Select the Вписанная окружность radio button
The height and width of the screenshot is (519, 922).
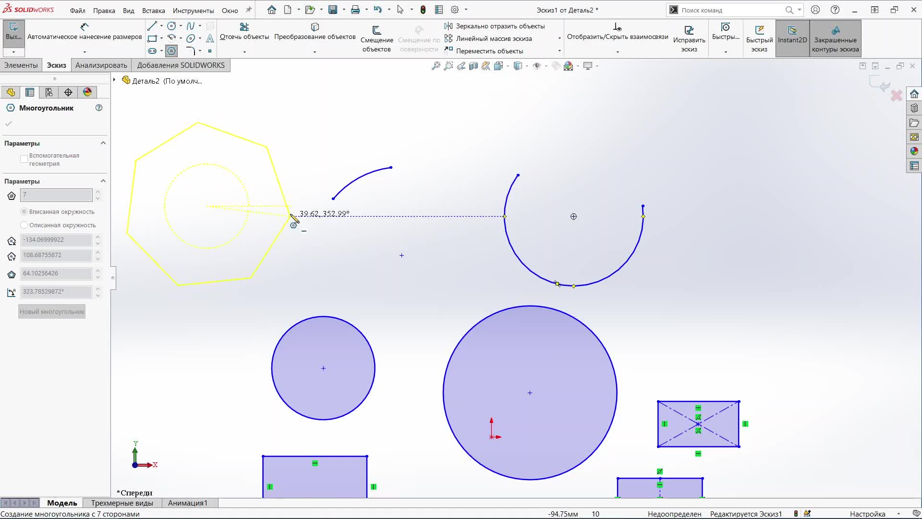pos(24,211)
